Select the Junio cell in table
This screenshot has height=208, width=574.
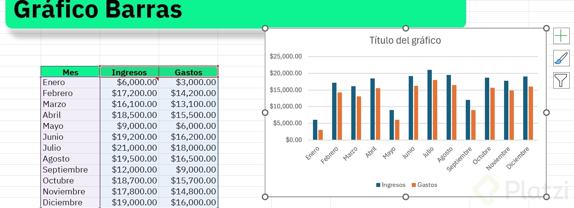[70, 137]
